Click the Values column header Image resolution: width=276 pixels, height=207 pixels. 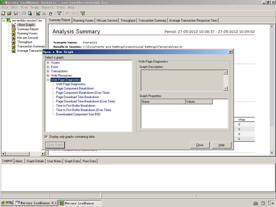(199, 102)
